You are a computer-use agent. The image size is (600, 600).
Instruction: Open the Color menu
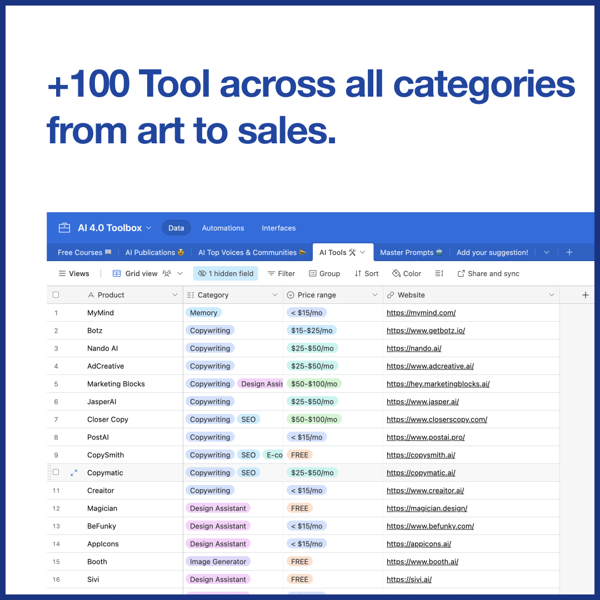pyautogui.click(x=406, y=273)
